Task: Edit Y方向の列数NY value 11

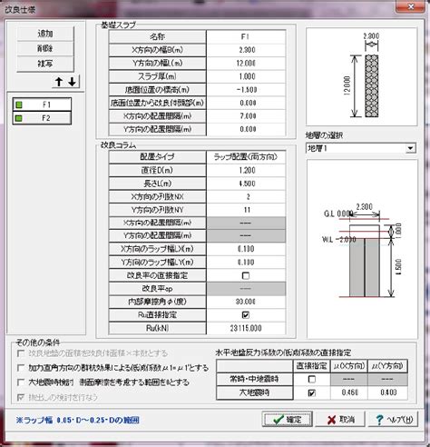Action: [246, 210]
